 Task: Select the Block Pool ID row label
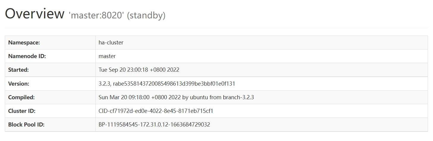click(26, 125)
